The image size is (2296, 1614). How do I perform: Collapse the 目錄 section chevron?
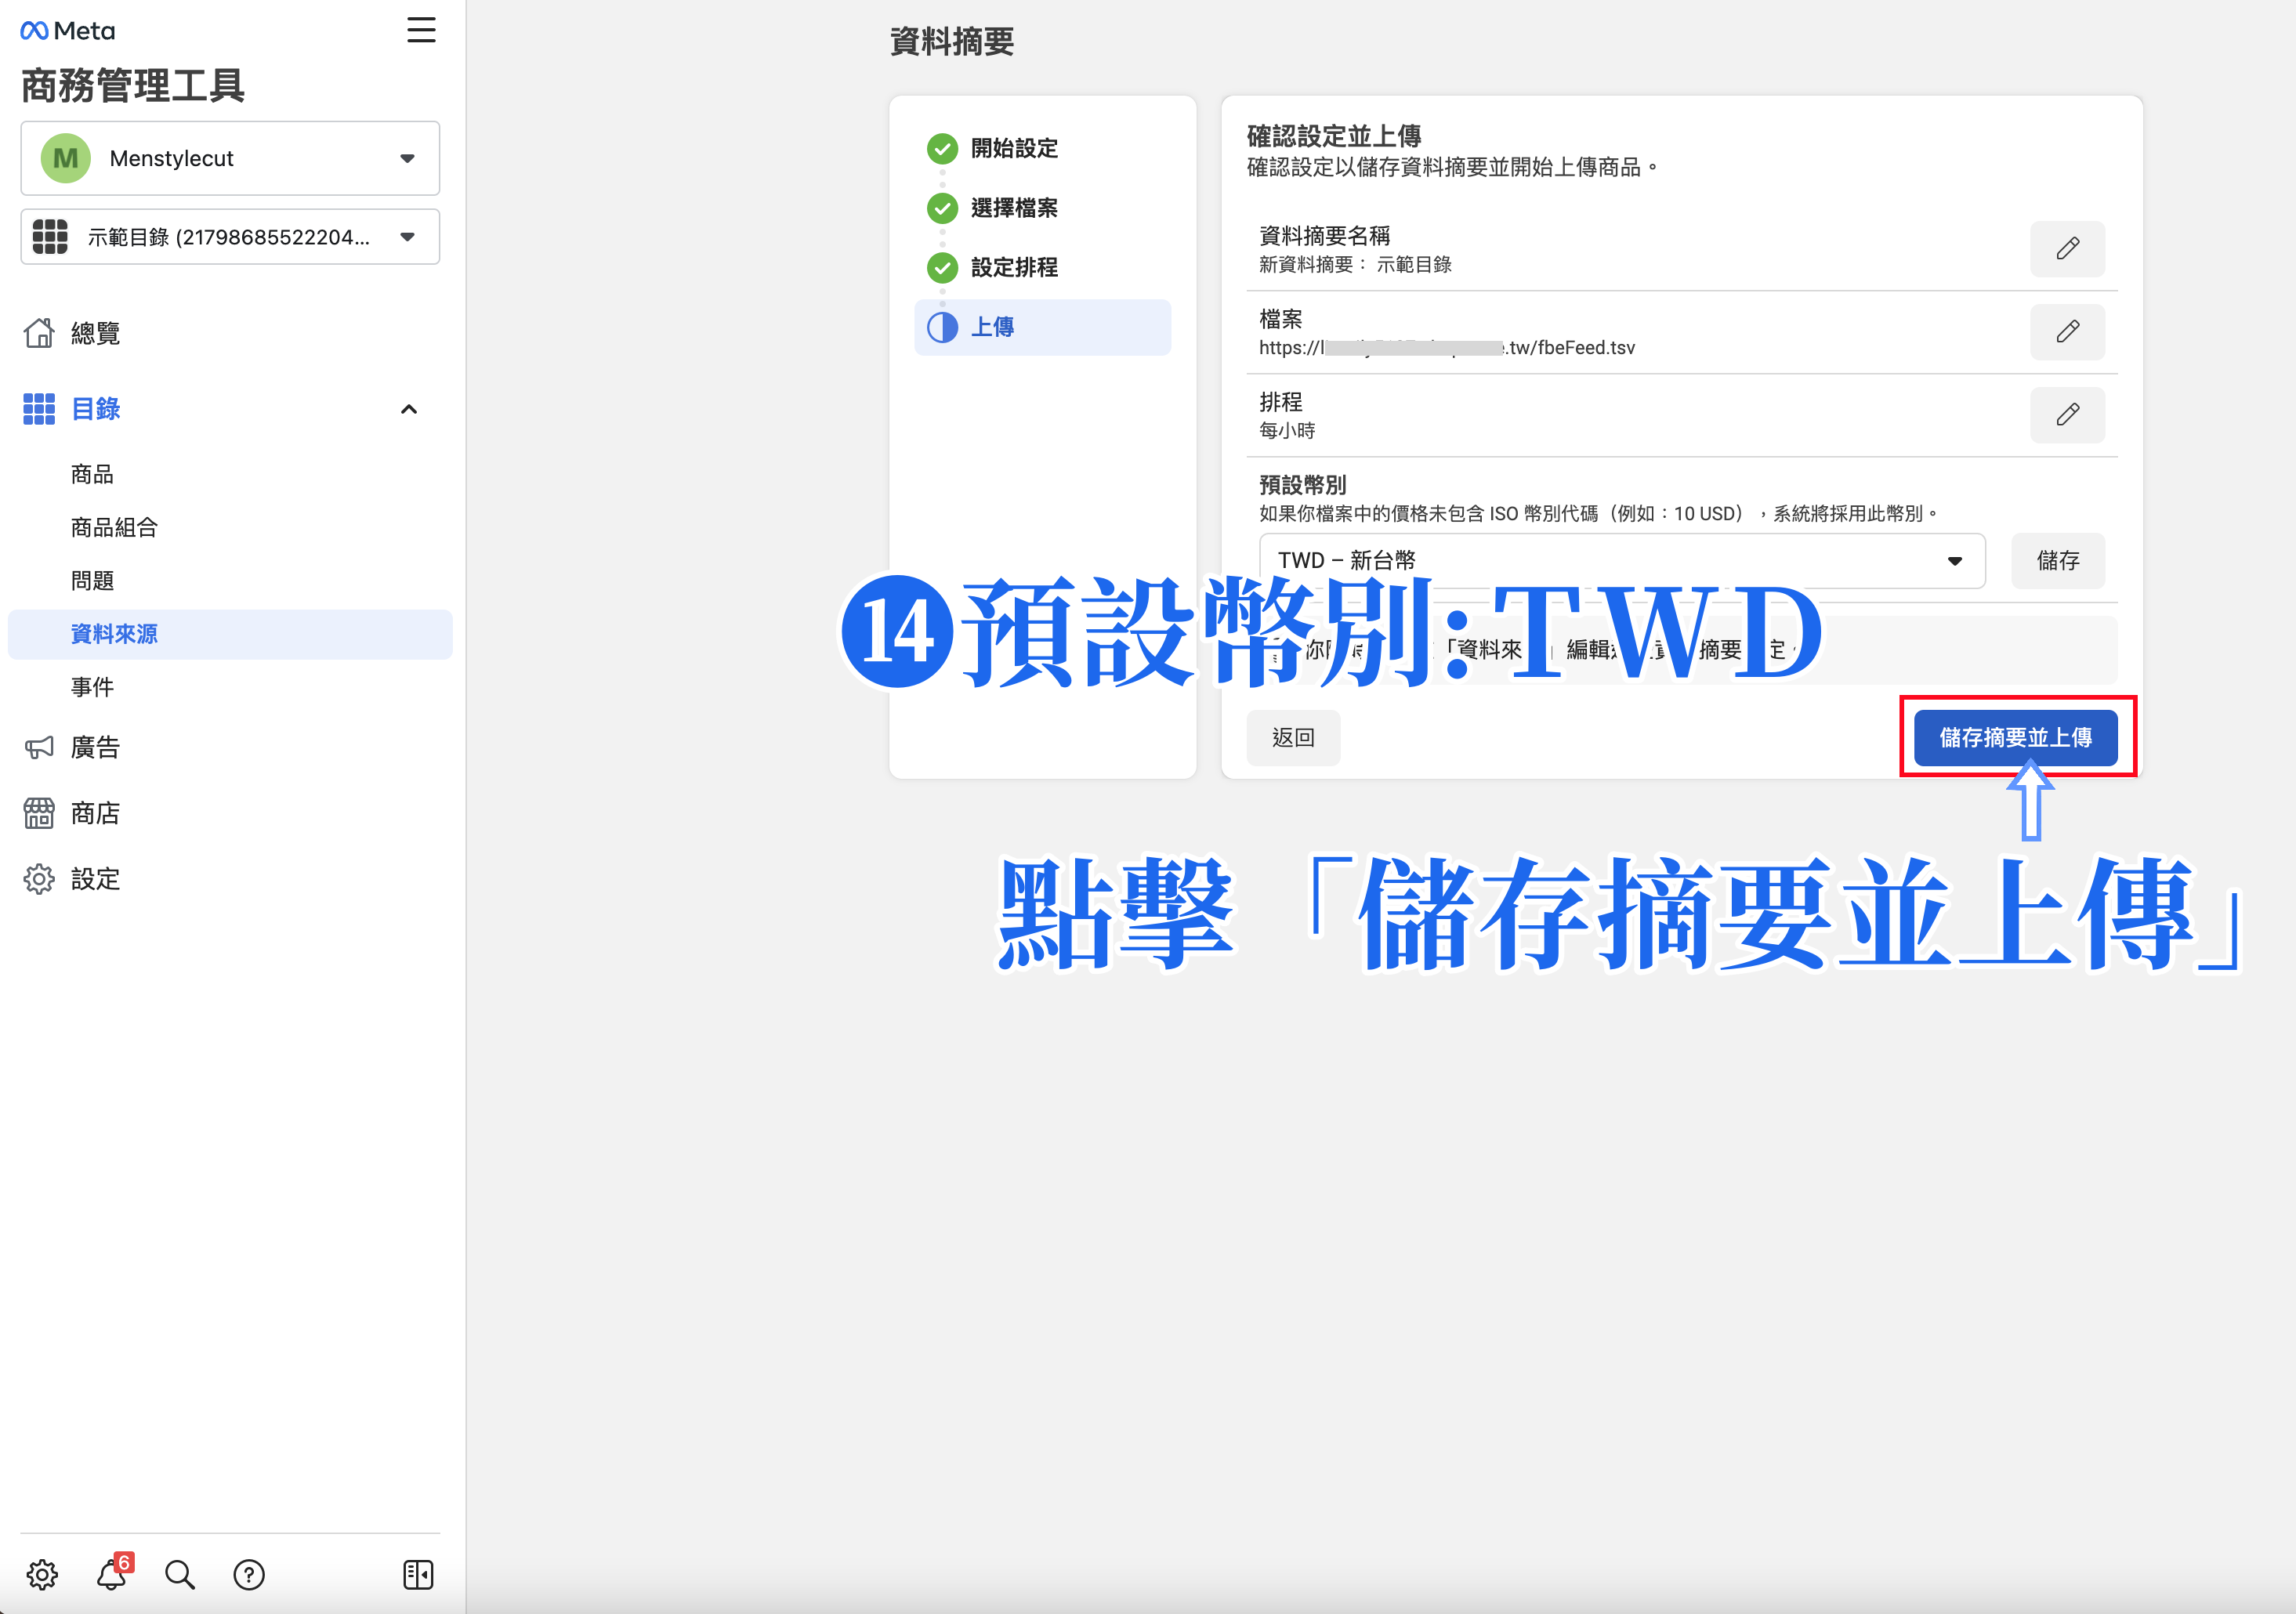[x=409, y=409]
